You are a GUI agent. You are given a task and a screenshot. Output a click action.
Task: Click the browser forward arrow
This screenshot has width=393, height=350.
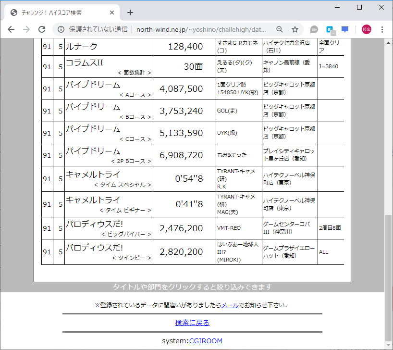click(26, 29)
